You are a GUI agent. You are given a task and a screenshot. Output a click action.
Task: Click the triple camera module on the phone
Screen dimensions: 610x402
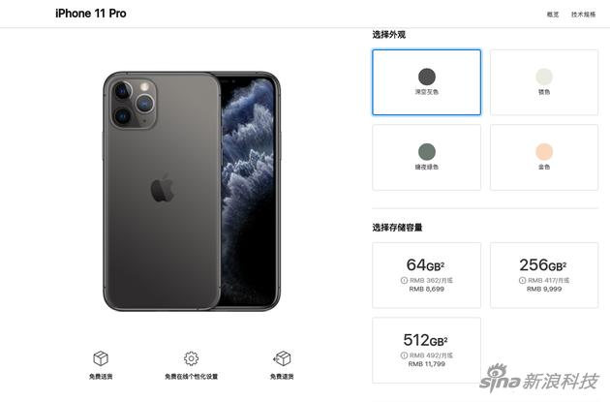tap(134, 103)
